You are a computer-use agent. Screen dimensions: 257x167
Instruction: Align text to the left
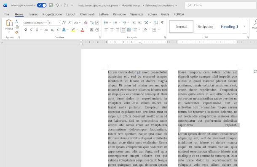coord(106,30)
